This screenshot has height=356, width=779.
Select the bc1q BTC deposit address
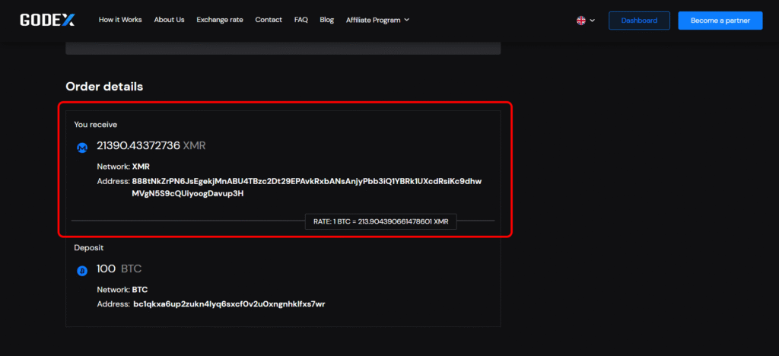coord(229,304)
